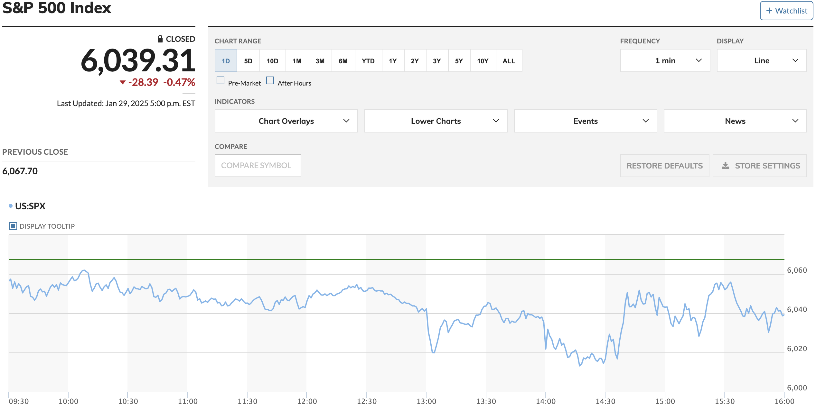Image resolution: width=816 pixels, height=419 pixels.
Task: Switch chart range to YTD
Action: pos(368,61)
